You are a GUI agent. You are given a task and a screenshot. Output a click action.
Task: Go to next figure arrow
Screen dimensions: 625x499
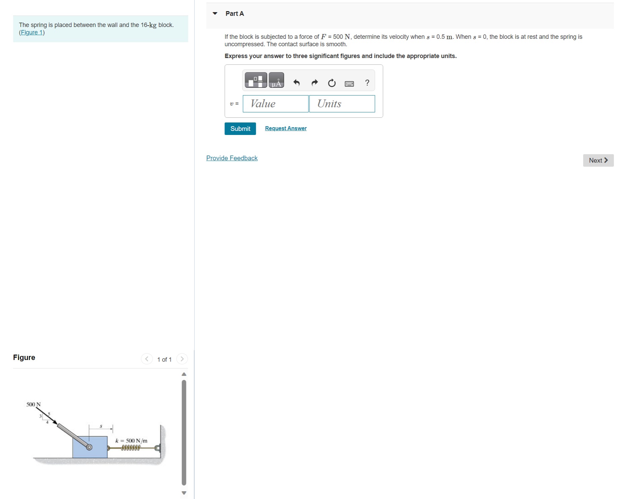point(182,359)
